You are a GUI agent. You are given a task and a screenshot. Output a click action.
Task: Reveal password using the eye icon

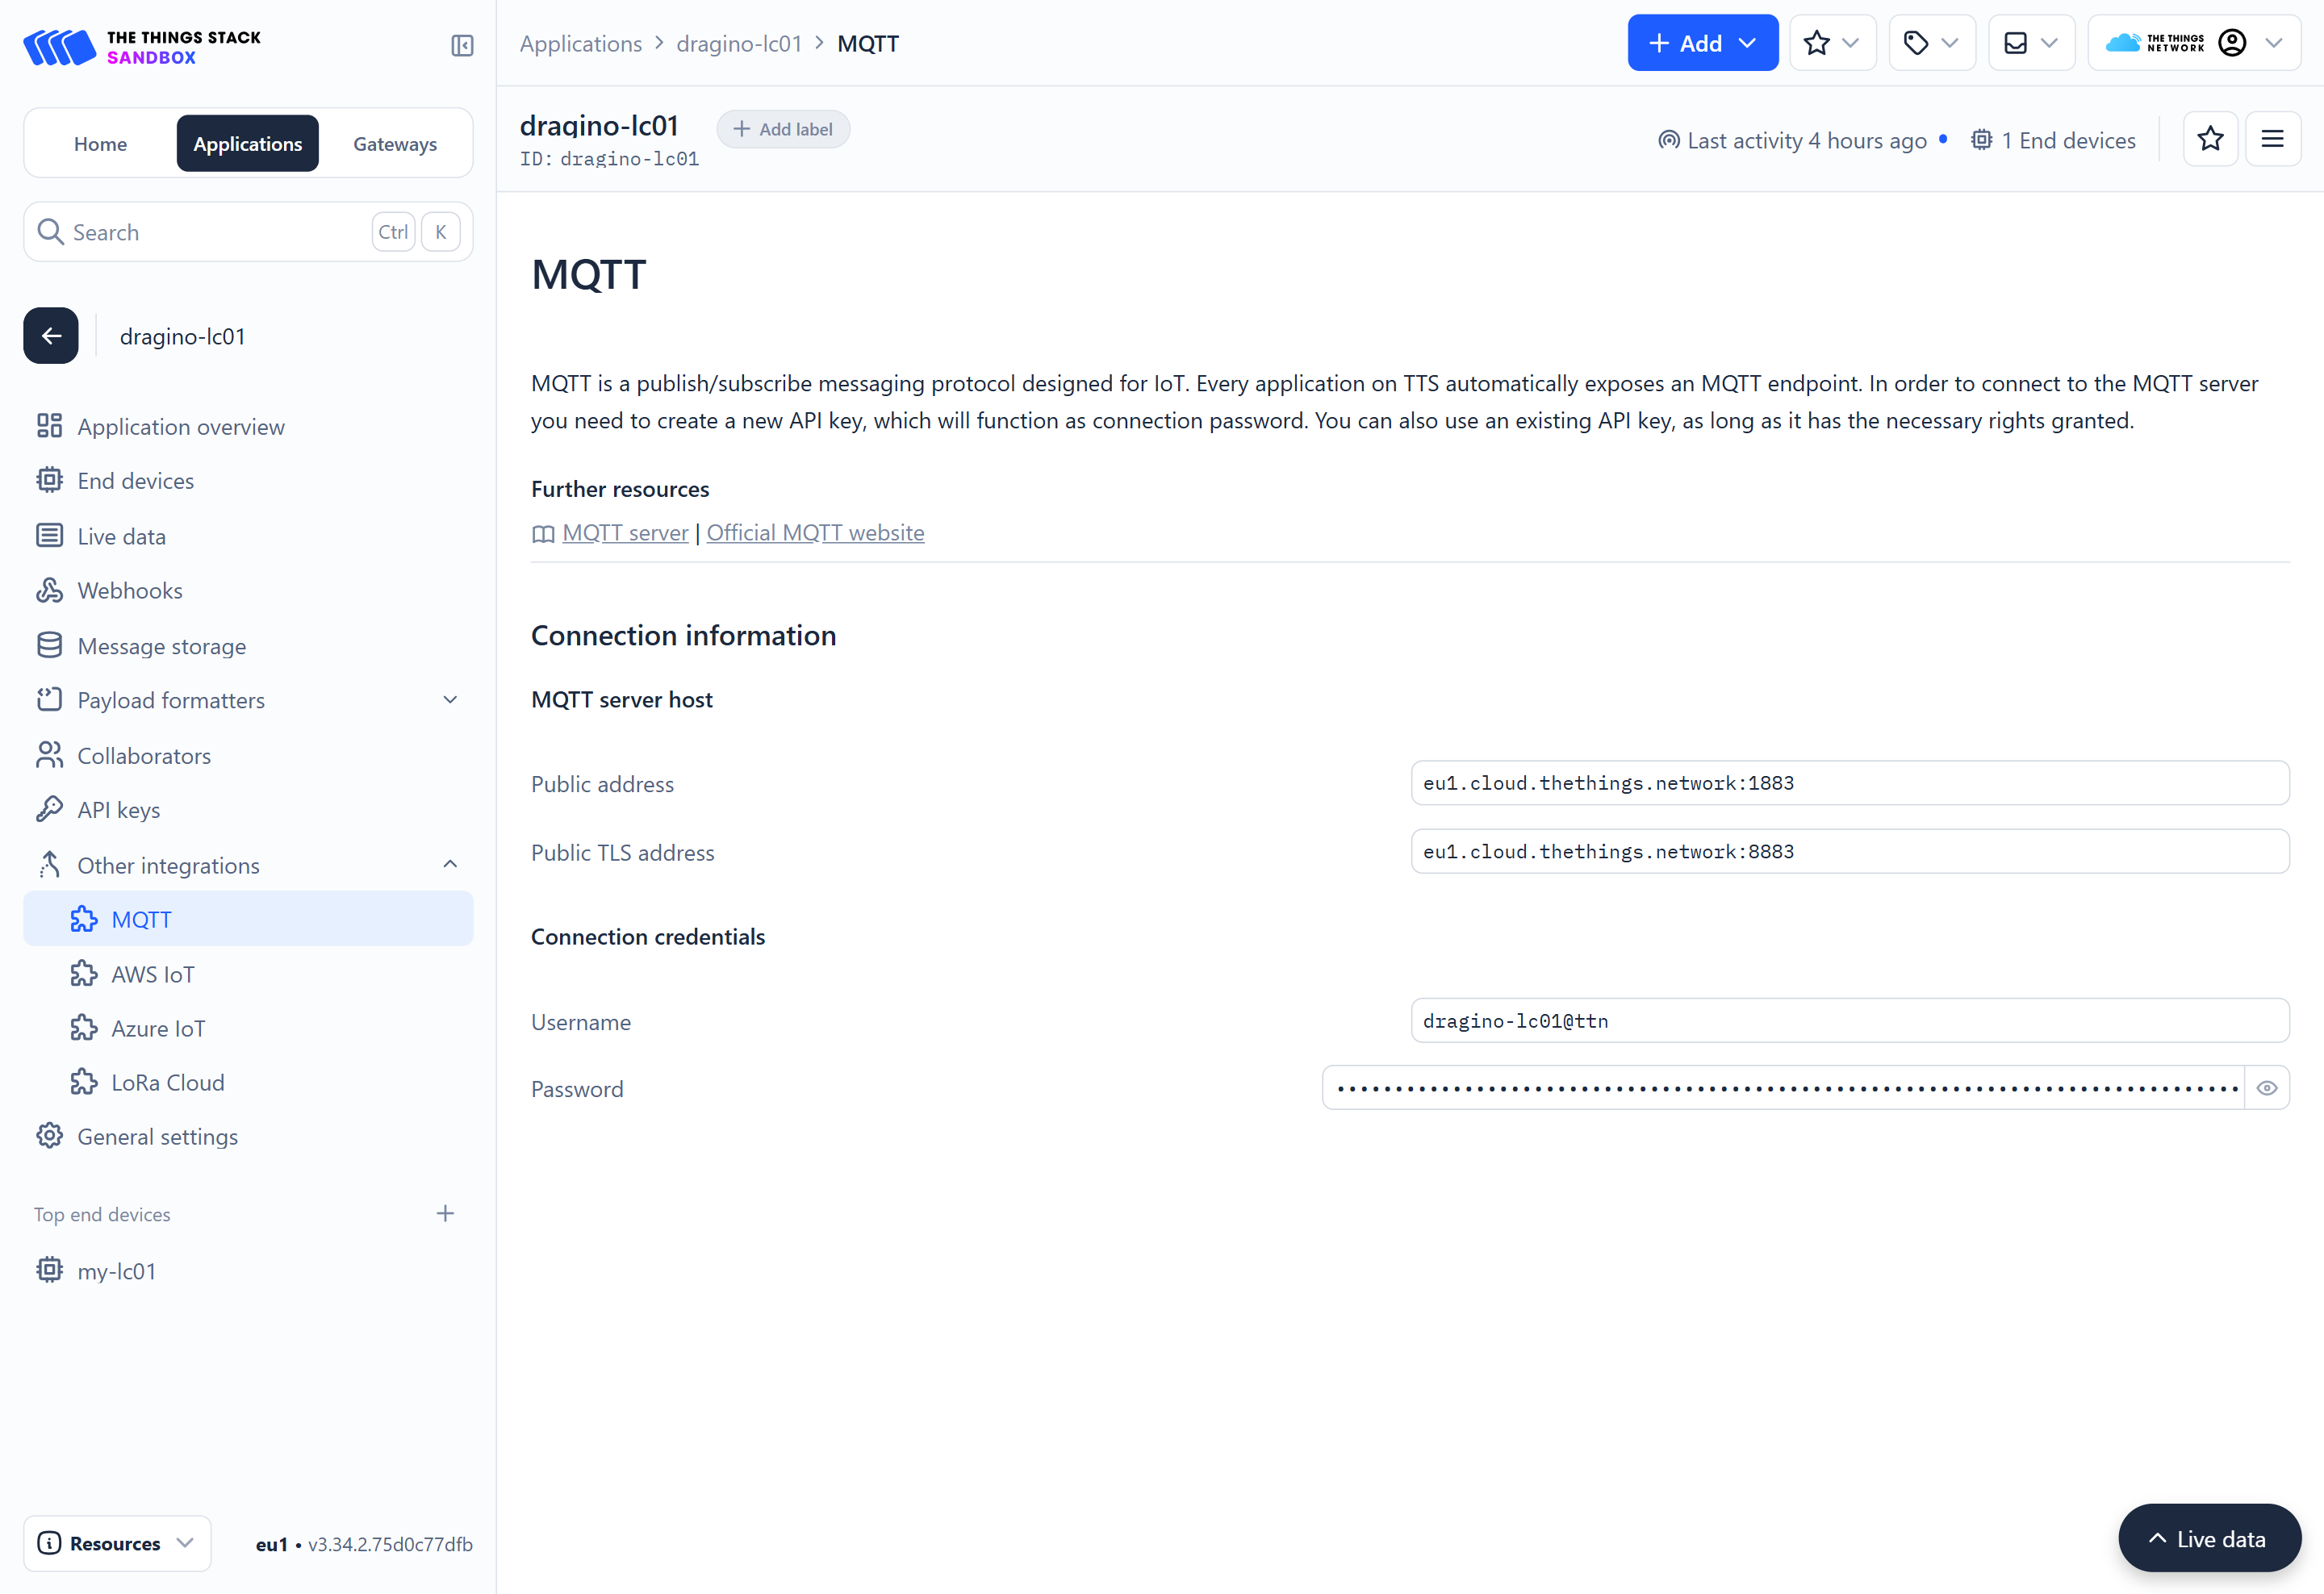(2267, 1087)
